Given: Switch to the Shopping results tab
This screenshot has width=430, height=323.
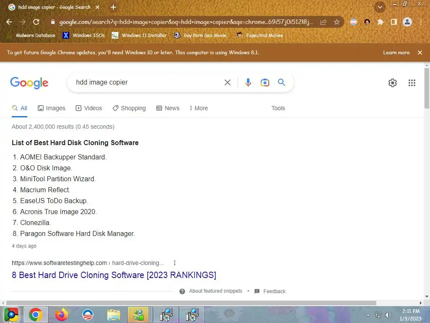Looking at the screenshot, I should pos(129,108).
